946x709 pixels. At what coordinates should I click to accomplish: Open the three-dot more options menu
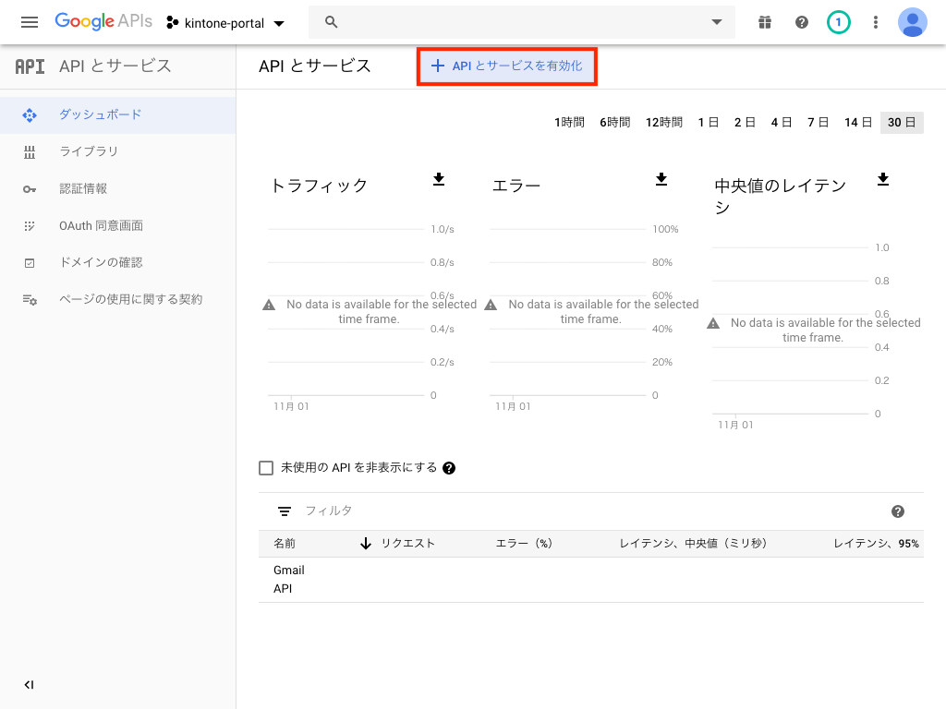pos(876,22)
